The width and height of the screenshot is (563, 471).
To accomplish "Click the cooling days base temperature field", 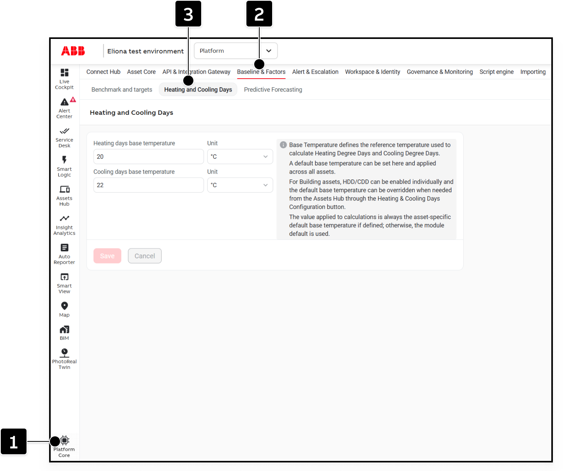I will 149,185.
